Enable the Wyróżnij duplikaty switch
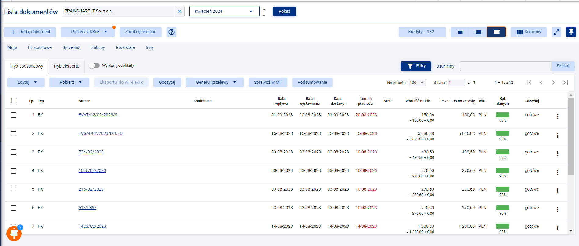Screen dimensions: 579x246 [94, 65]
